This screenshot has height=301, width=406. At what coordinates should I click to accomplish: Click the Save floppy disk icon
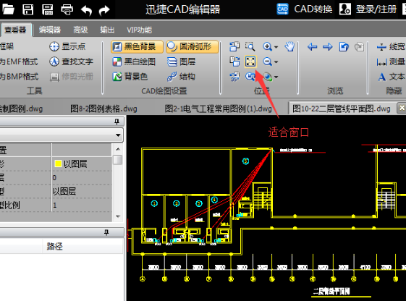click(x=28, y=9)
